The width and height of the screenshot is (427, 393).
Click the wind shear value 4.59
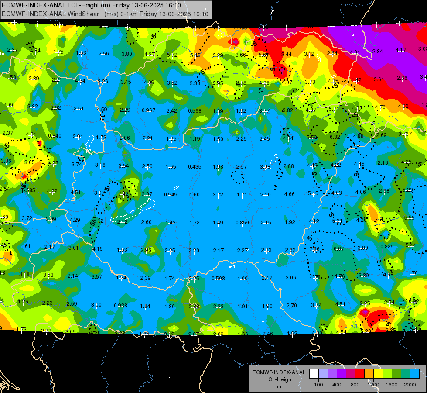pyautogui.click(x=102, y=110)
